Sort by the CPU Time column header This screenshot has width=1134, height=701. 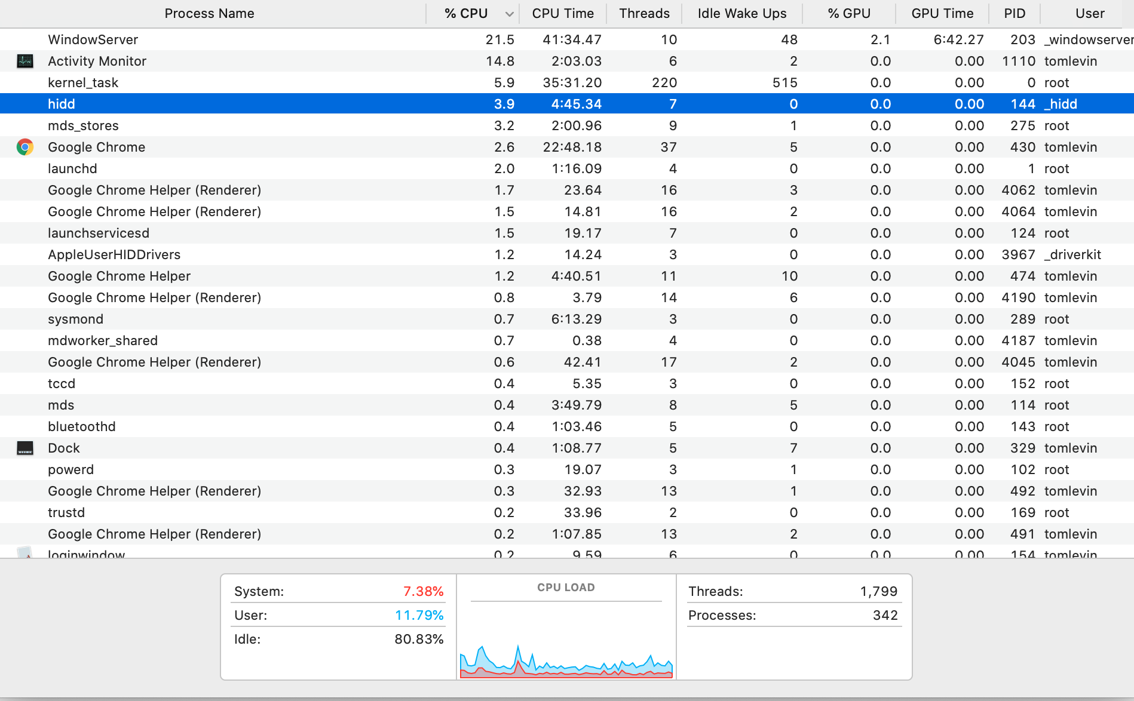563,14
